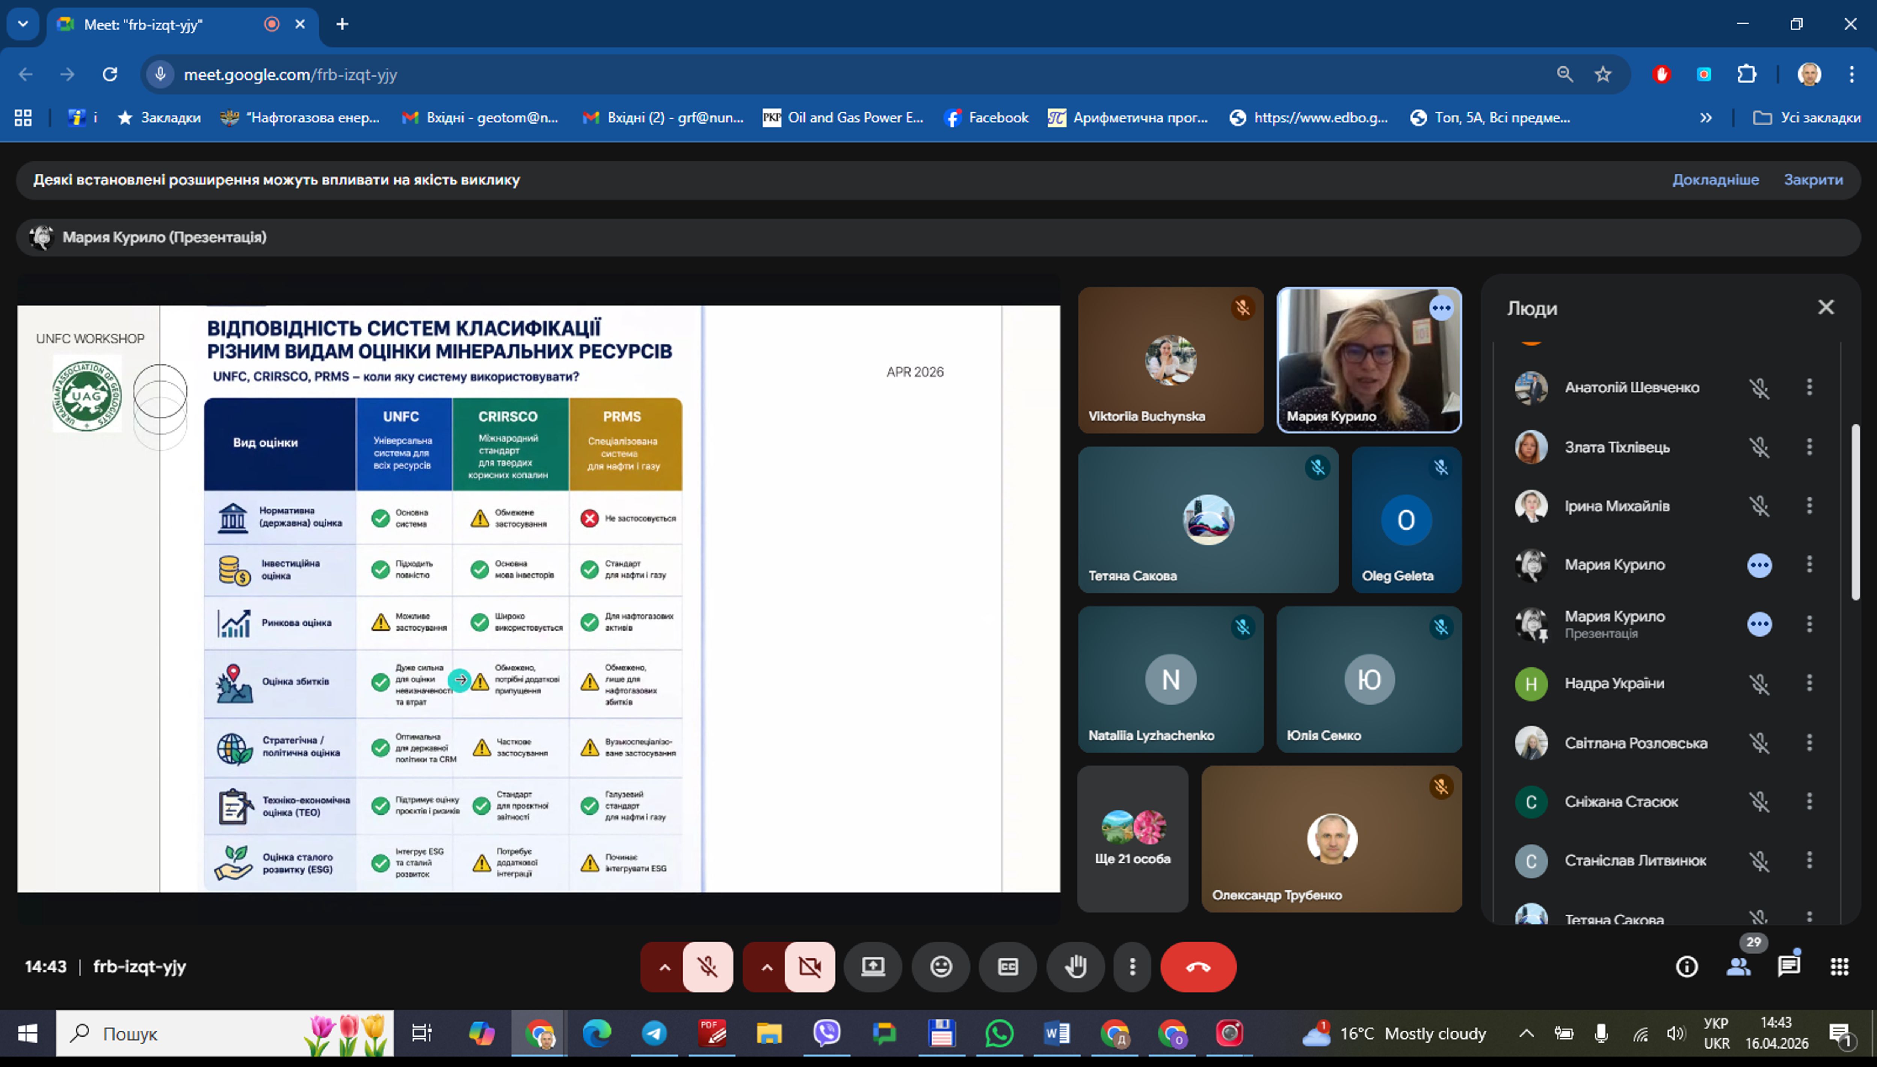Open Microsoft Word from the taskbar
Viewport: 1877px width, 1067px height.
[x=1056, y=1034]
